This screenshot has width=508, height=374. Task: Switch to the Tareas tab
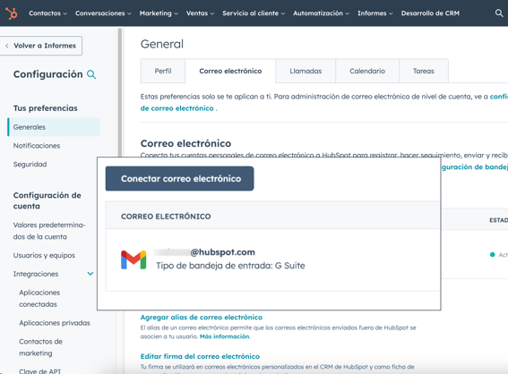click(424, 71)
